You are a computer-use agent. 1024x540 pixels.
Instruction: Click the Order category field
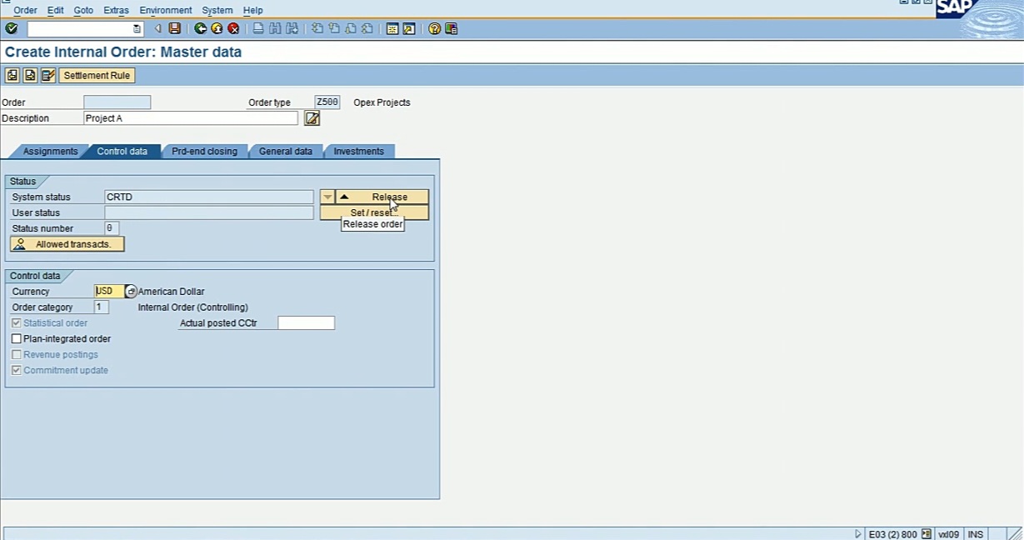[101, 307]
